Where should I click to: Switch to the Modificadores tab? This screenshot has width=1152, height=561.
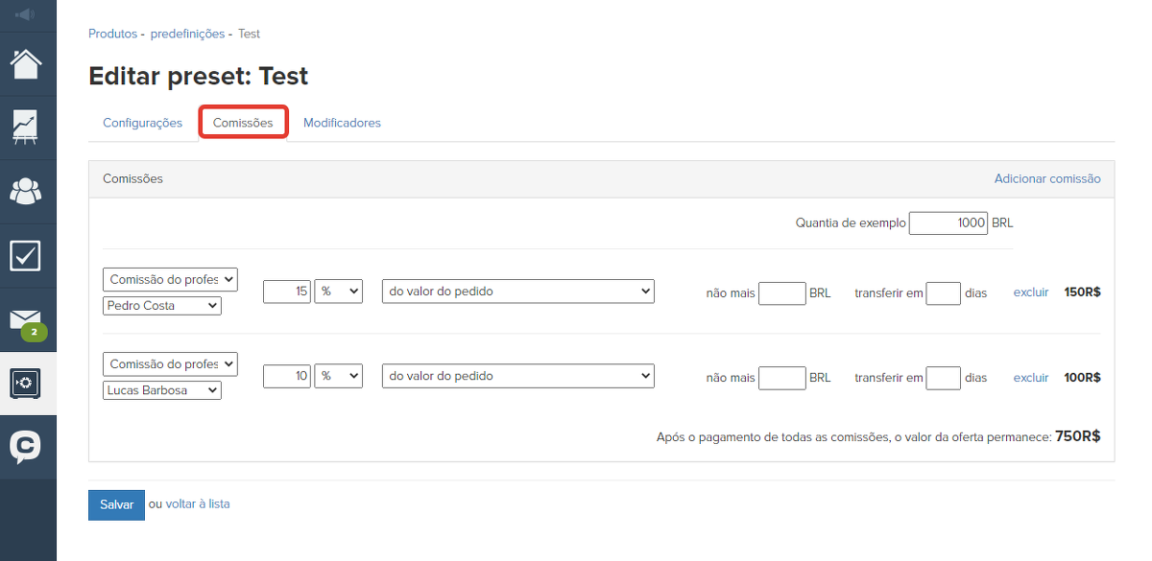(x=342, y=123)
